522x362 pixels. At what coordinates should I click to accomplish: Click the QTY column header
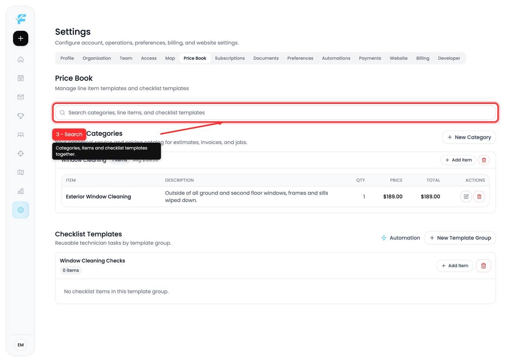click(361, 180)
